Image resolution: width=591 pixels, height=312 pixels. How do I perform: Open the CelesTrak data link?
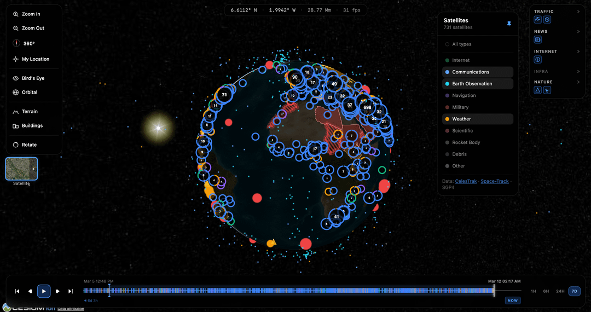coord(466,181)
